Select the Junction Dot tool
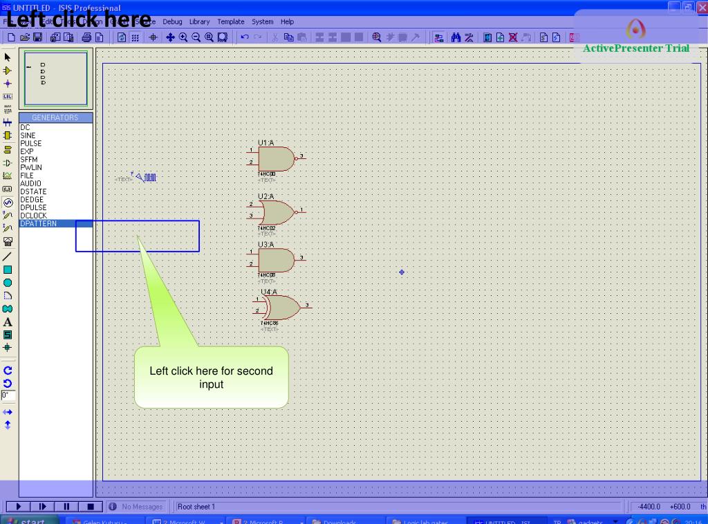The image size is (708, 524). click(x=8, y=84)
